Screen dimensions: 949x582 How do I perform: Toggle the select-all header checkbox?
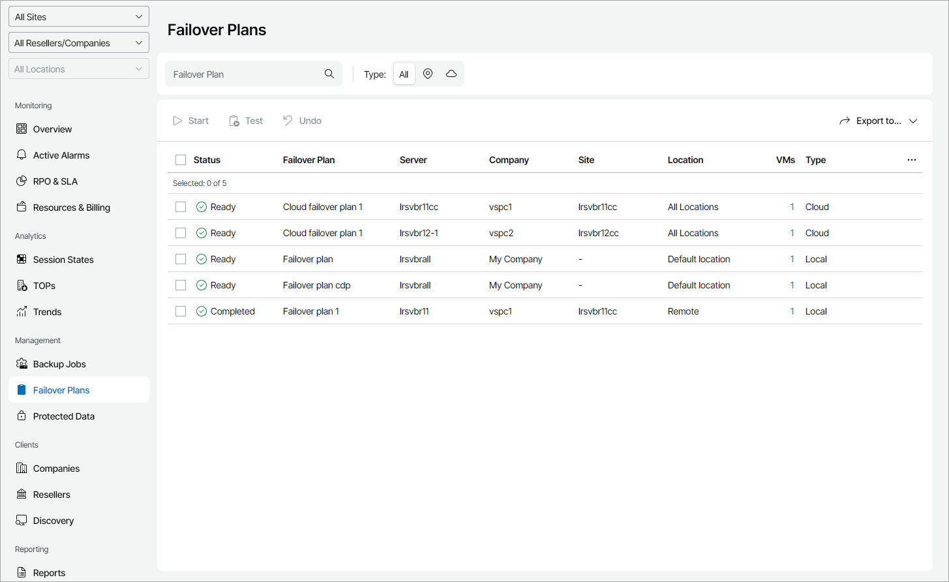click(181, 160)
